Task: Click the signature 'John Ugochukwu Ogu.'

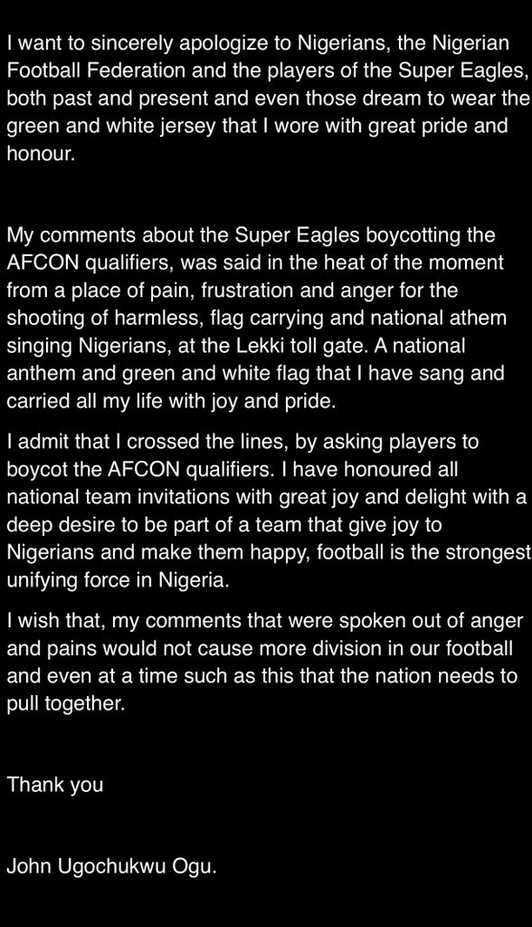Action: click(x=111, y=866)
